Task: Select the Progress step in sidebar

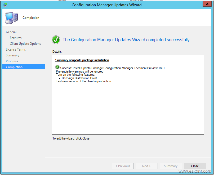Action: pyautogui.click(x=12, y=61)
